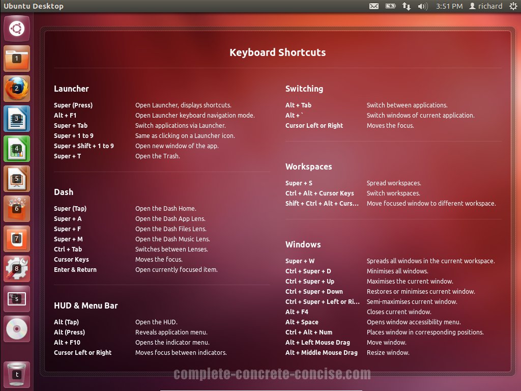Image resolution: width=521 pixels, height=391 pixels.
Task: Click the Dash section heading
Action: tap(64, 192)
